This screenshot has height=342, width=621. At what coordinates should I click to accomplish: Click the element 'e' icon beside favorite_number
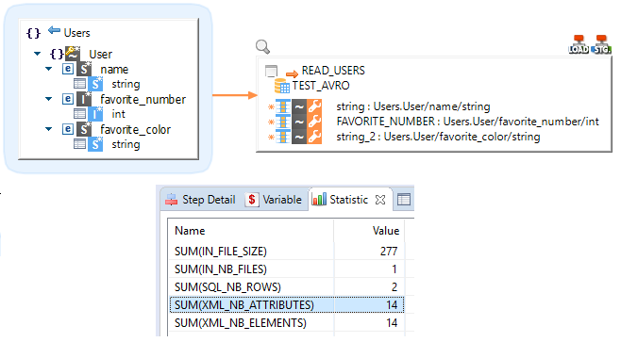[68, 99]
